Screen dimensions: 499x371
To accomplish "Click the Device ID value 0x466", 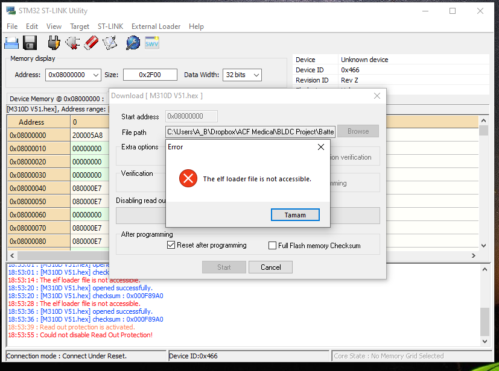I will [350, 70].
